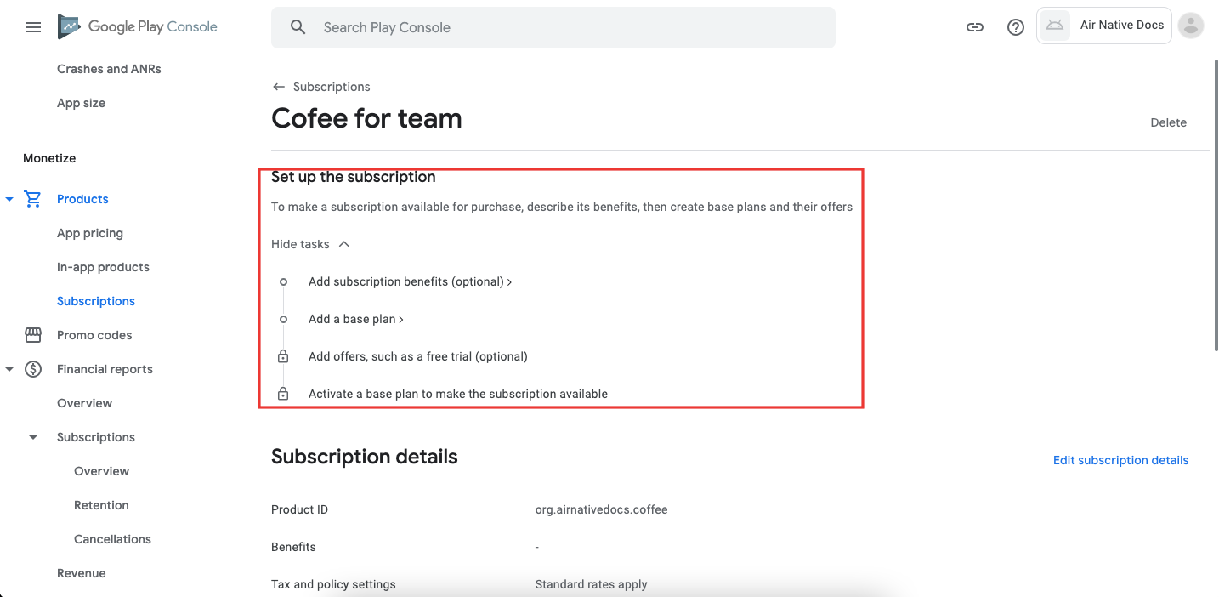The width and height of the screenshot is (1219, 597).
Task: Open the Cancellations report
Action: 112,539
